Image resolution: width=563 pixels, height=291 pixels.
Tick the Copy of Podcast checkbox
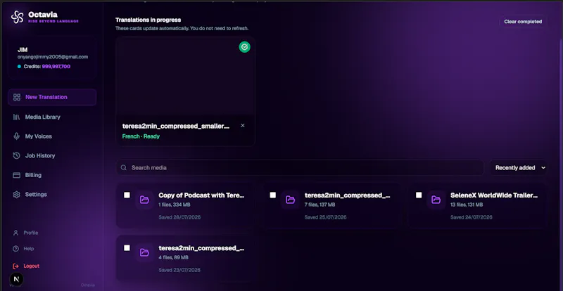coord(127,195)
